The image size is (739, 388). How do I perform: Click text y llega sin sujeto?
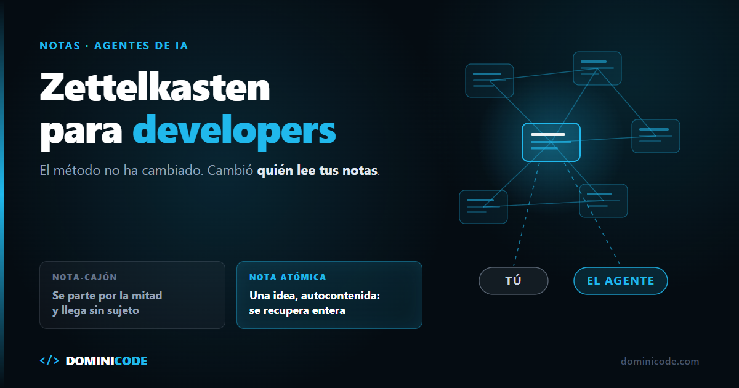[x=95, y=310]
